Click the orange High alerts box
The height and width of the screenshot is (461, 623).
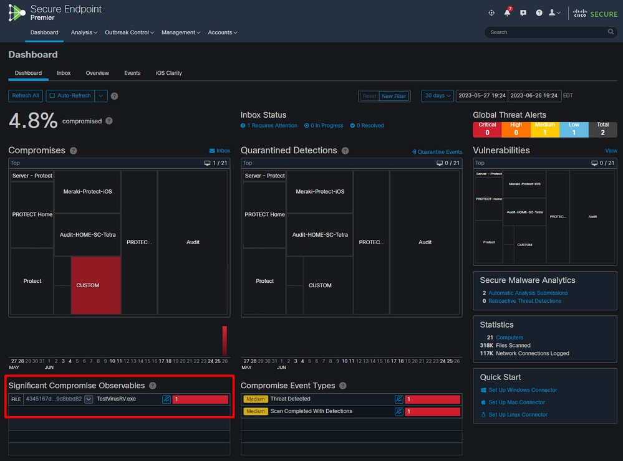(x=516, y=130)
